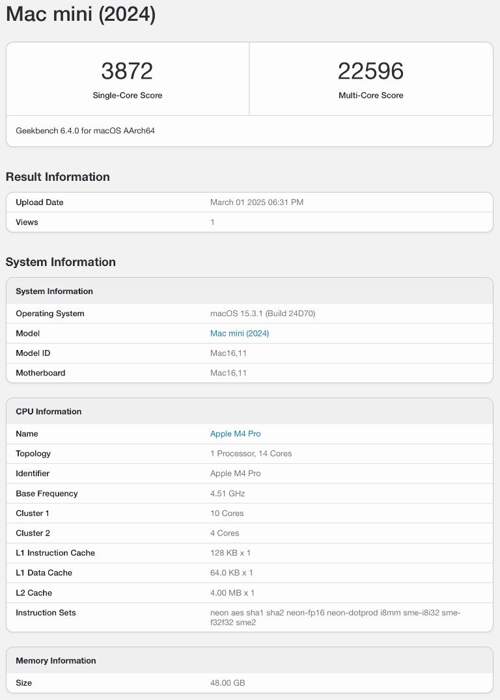Select the single-core score 3872

pyautogui.click(x=127, y=71)
